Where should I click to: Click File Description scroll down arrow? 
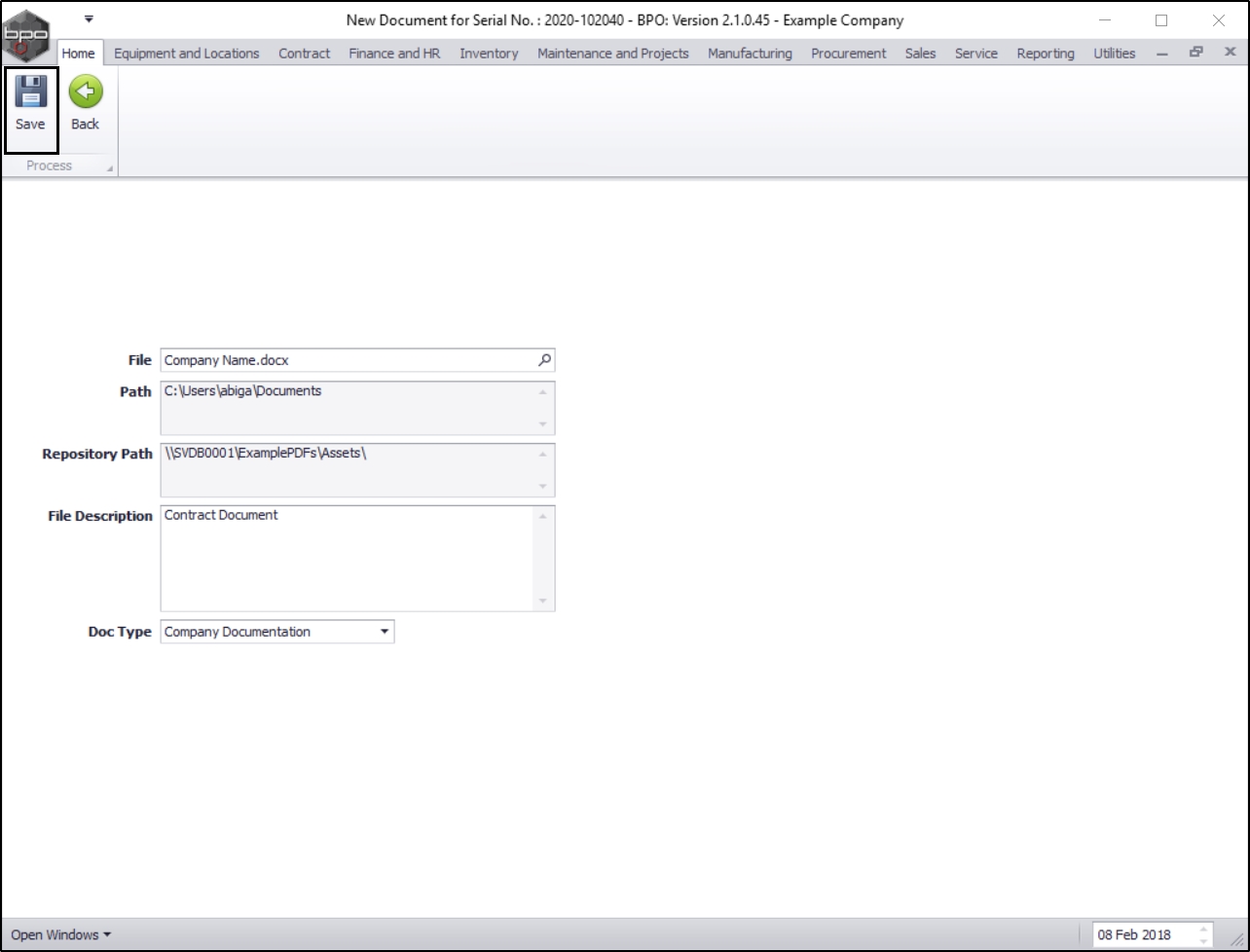543,602
